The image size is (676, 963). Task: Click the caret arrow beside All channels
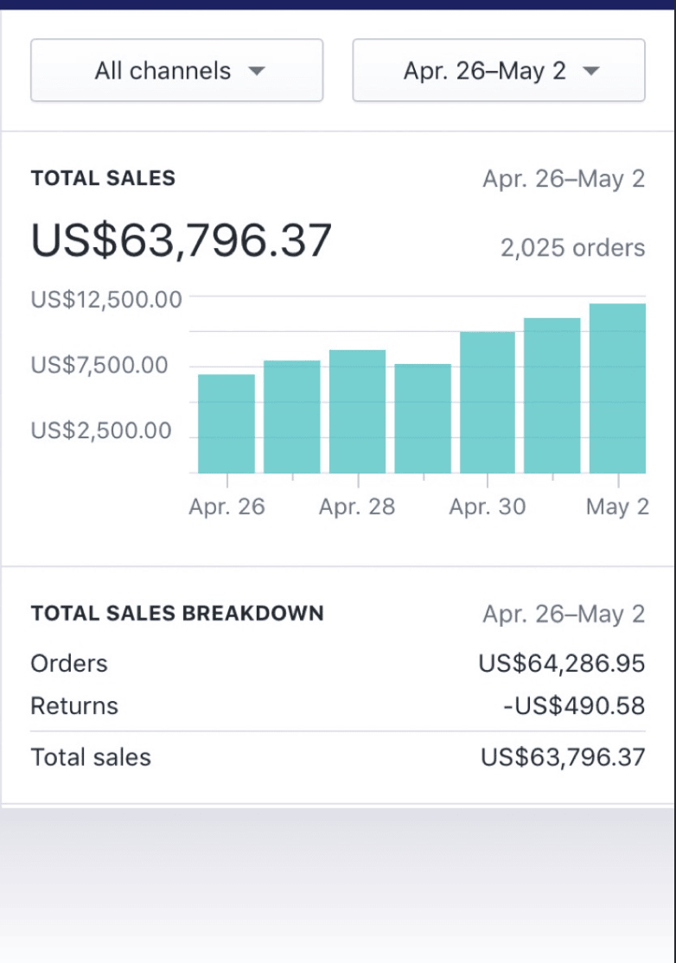257,71
